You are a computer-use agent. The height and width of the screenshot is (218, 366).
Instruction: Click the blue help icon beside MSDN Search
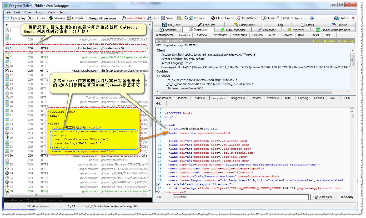coord(312,18)
